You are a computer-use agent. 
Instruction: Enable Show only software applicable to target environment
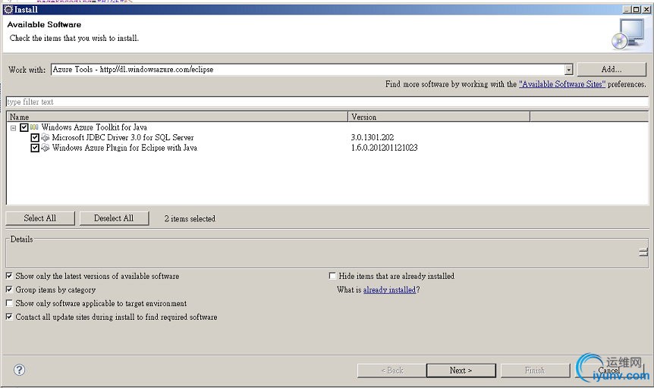click(9, 303)
